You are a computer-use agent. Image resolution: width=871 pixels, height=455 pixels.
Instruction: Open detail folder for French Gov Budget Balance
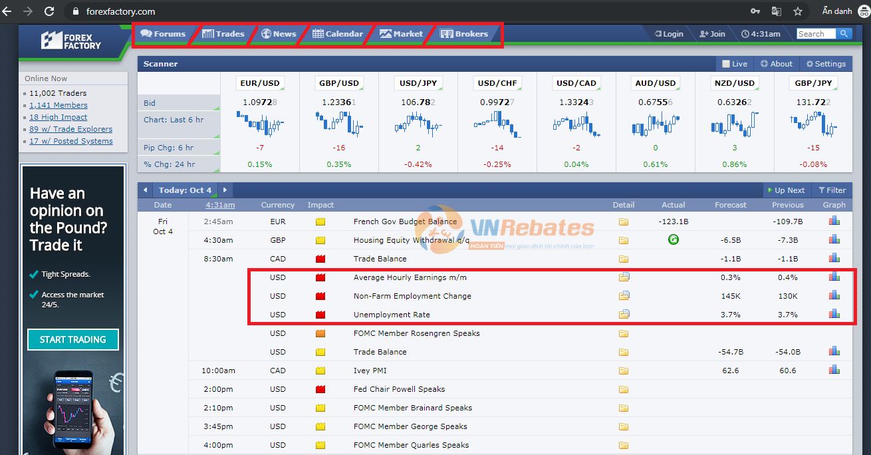coord(624,222)
